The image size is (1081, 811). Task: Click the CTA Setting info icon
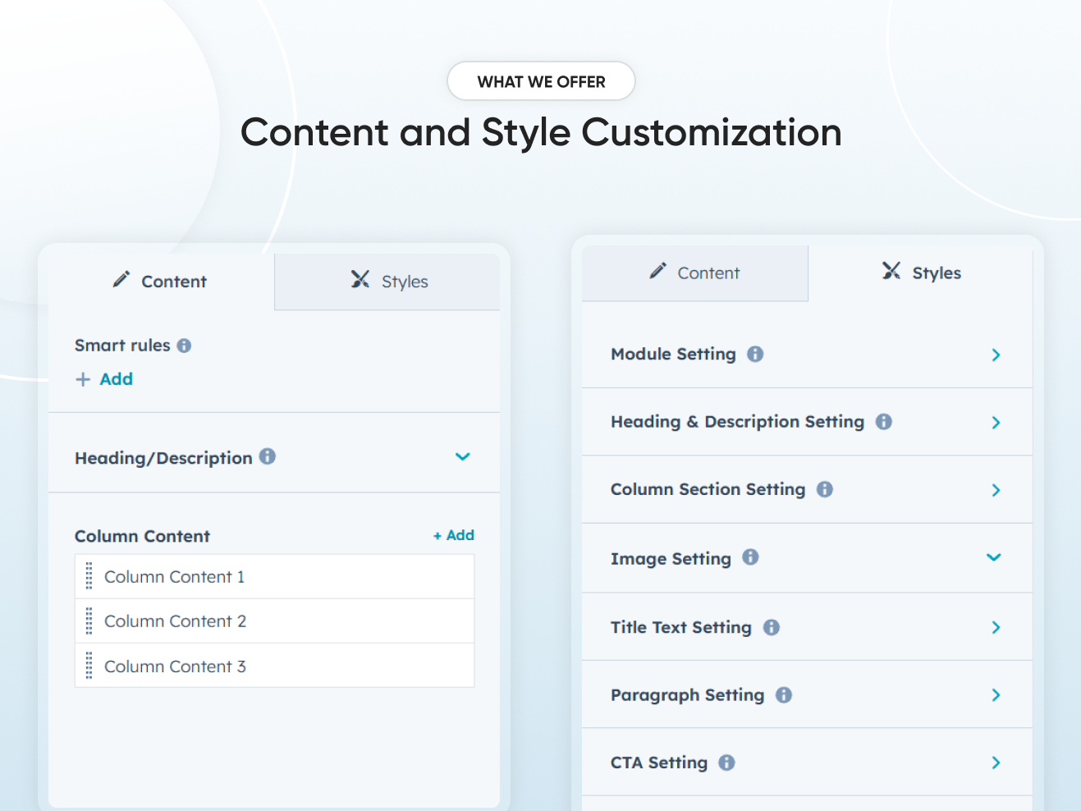[726, 763]
